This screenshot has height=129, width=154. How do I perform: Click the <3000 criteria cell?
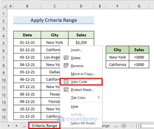(x=139, y=64)
